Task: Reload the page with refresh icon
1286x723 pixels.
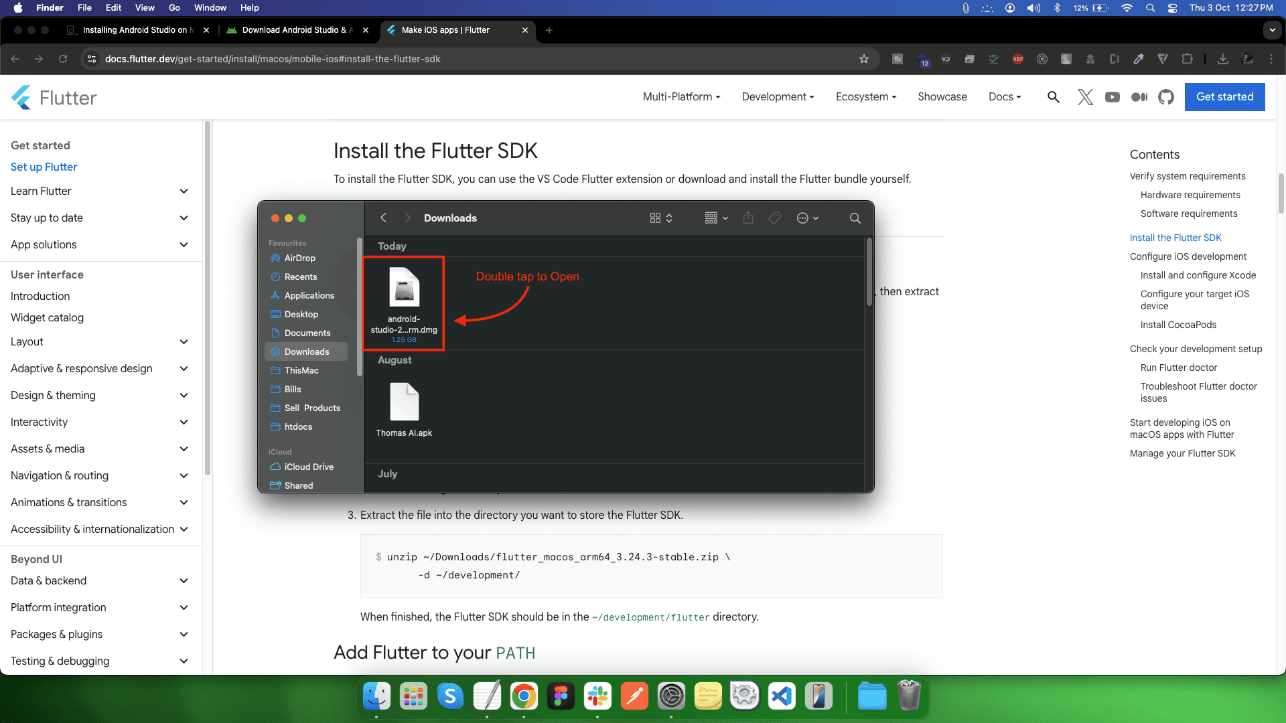Action: 63,59
